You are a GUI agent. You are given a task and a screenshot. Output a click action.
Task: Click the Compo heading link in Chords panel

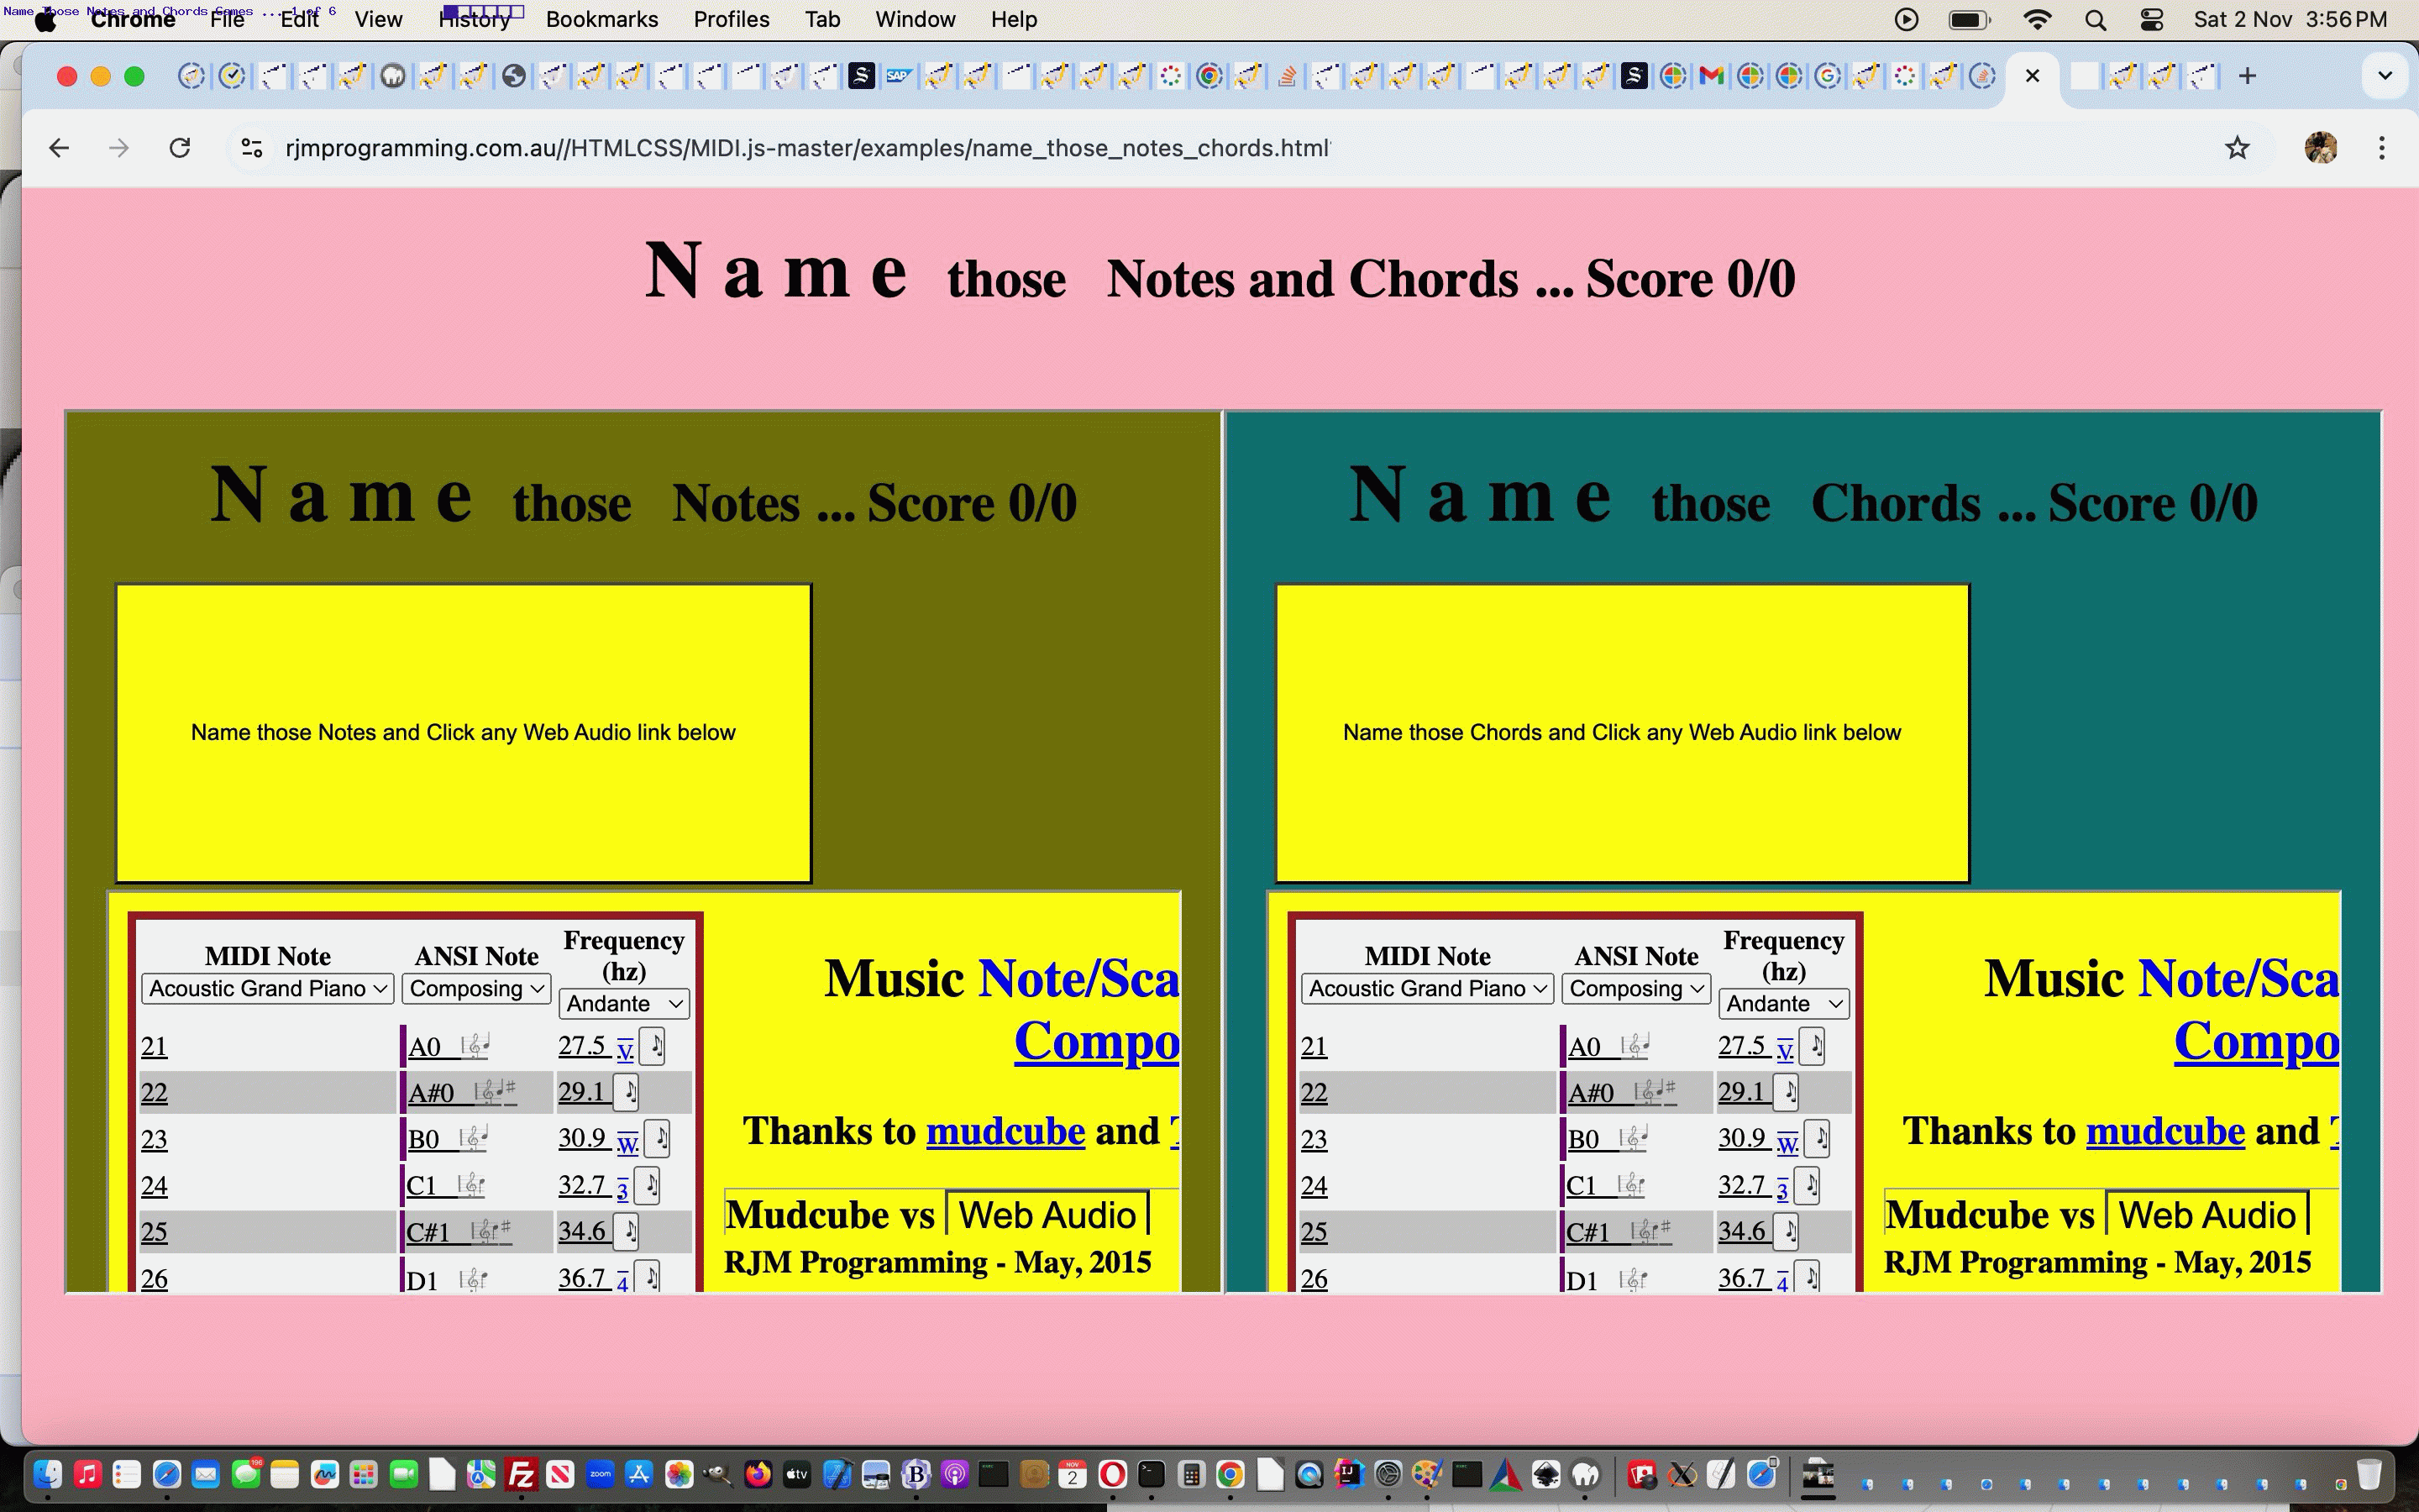coord(2256,1041)
